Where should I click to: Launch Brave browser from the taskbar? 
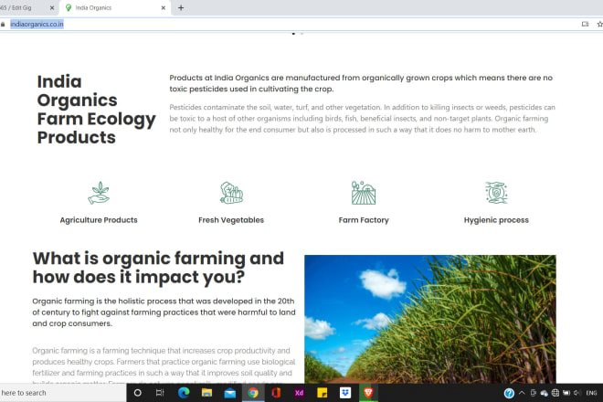[x=368, y=392]
